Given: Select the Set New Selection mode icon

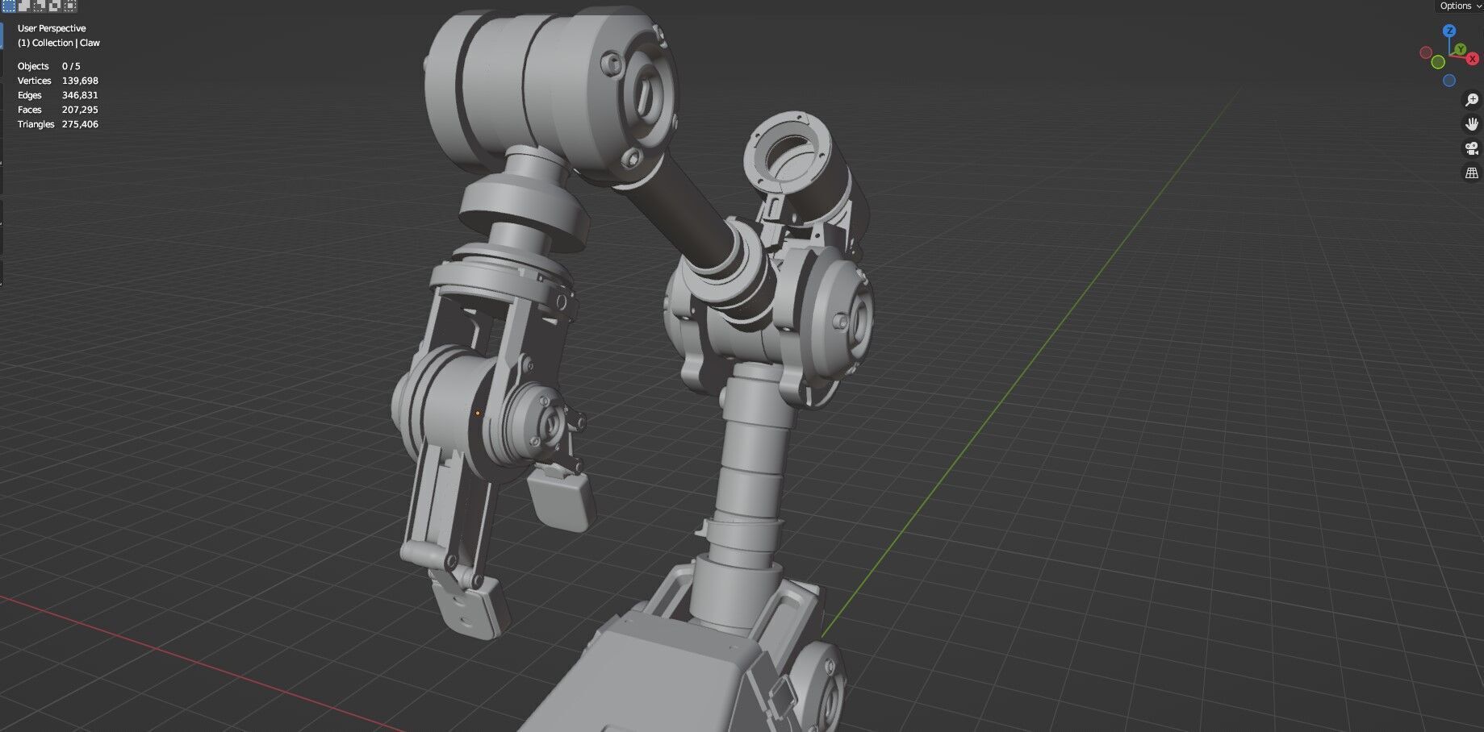Looking at the screenshot, I should click(9, 6).
